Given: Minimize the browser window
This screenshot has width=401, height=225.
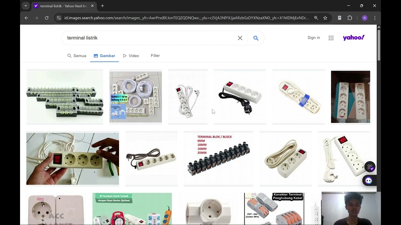Looking at the screenshot, I should tap(348, 6).
